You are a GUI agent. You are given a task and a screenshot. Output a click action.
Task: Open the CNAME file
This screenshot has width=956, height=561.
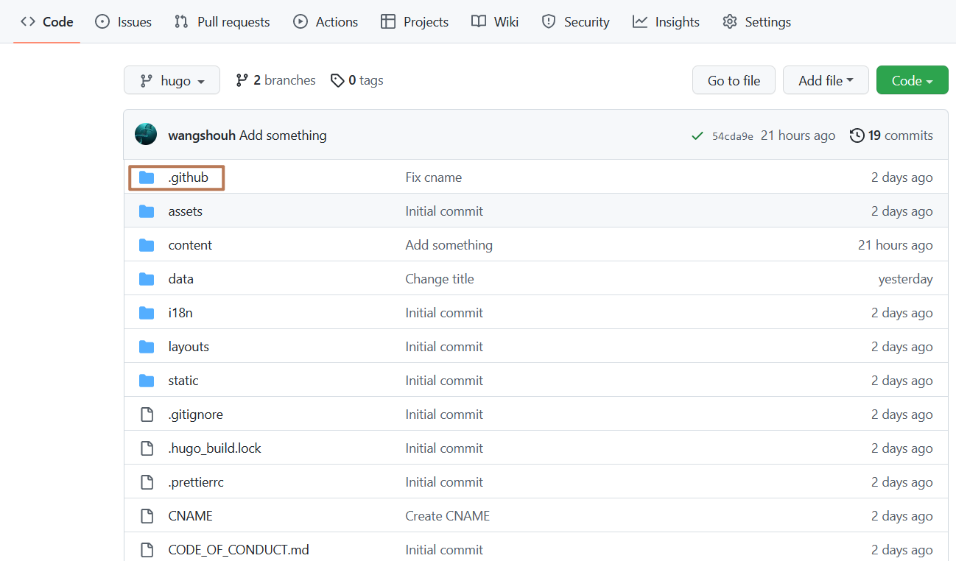pos(190,515)
